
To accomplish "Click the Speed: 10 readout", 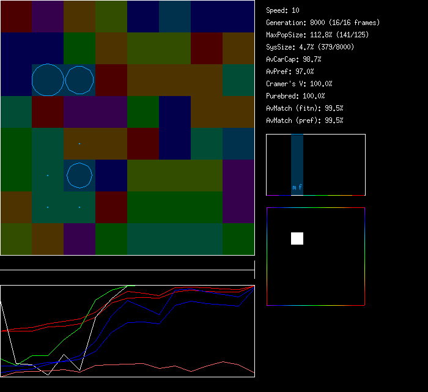I will 282,10.
